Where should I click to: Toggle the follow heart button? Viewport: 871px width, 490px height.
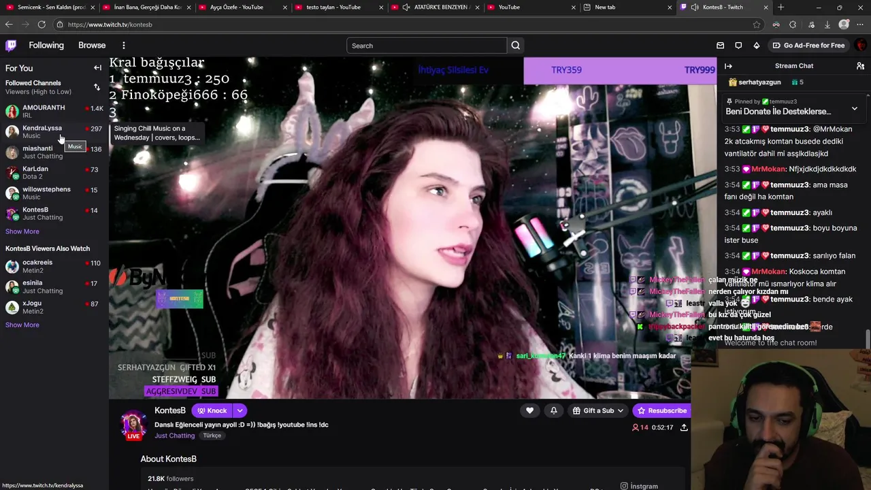[x=529, y=410]
